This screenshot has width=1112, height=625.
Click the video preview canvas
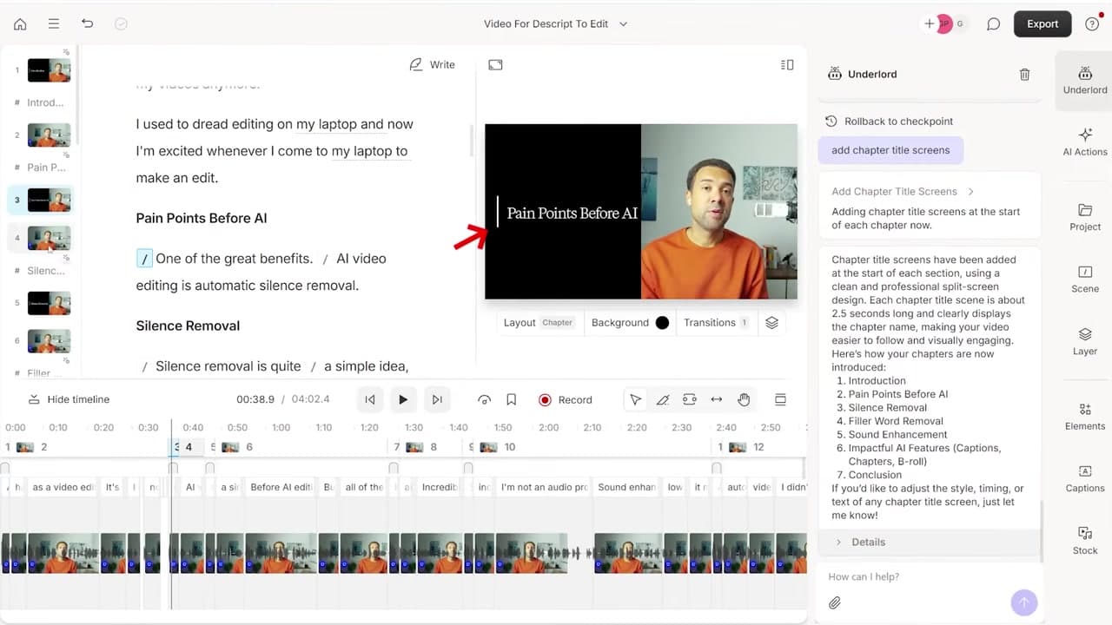[x=641, y=212]
